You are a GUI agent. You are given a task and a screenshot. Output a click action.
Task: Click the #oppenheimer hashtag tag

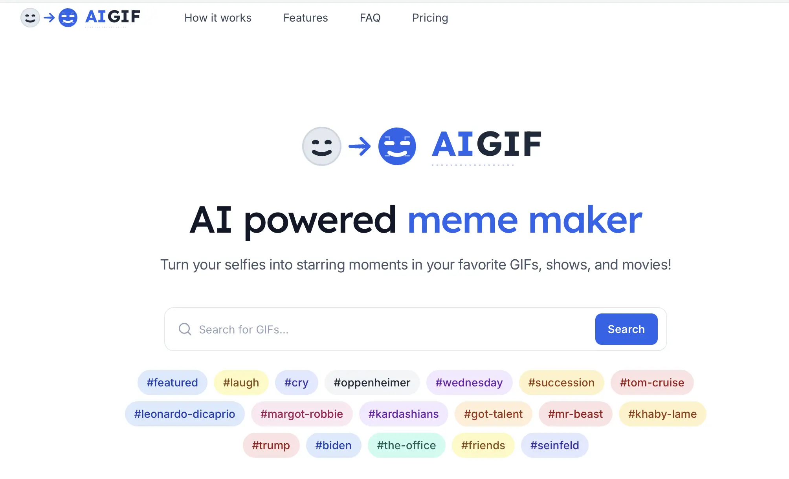372,382
